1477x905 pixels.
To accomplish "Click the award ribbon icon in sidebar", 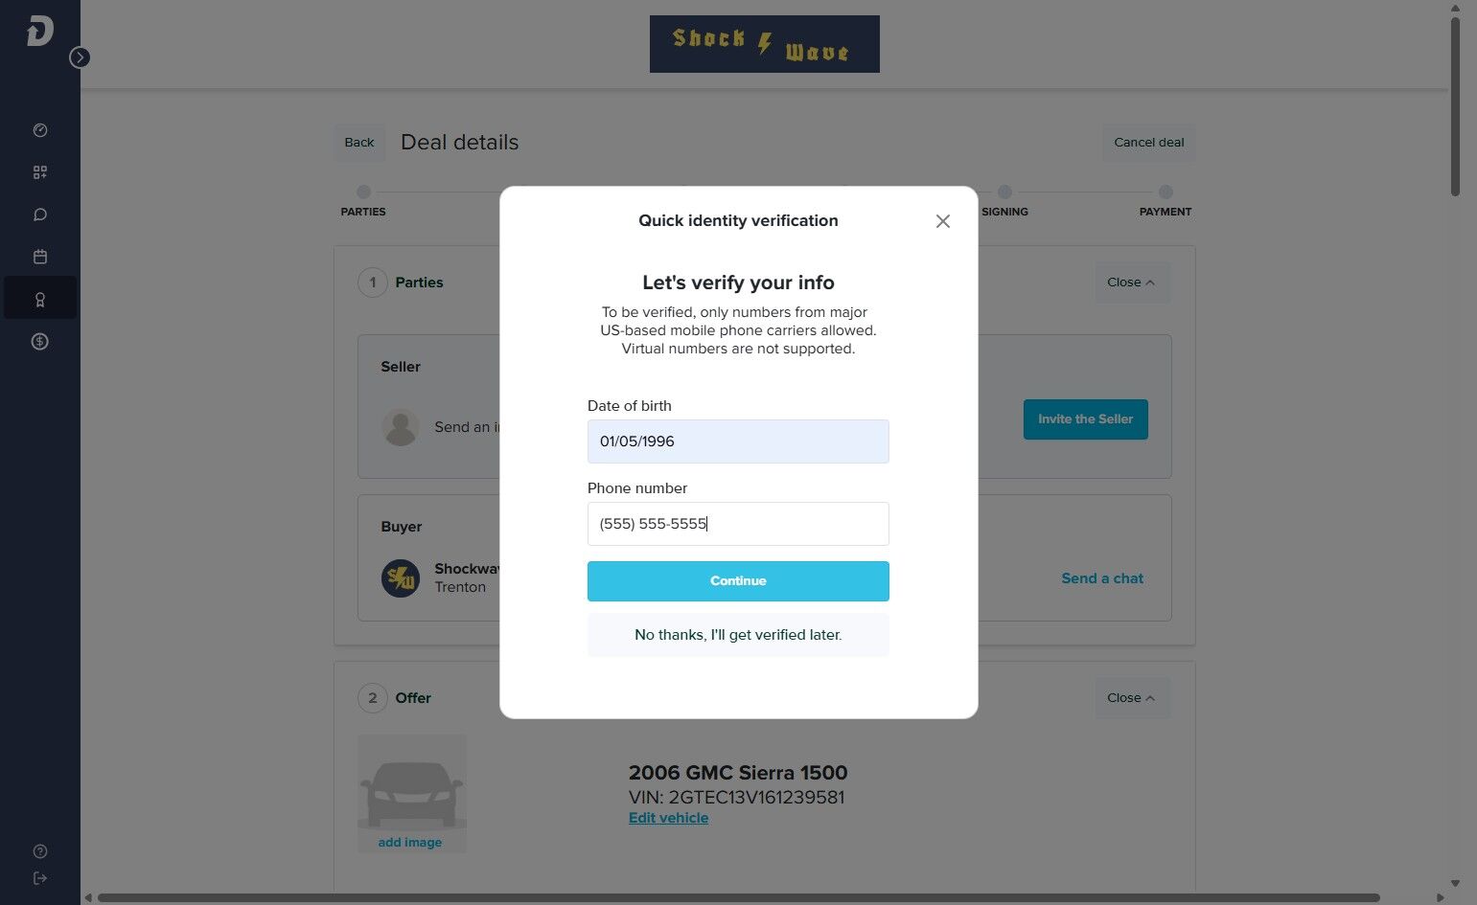I will (x=40, y=299).
